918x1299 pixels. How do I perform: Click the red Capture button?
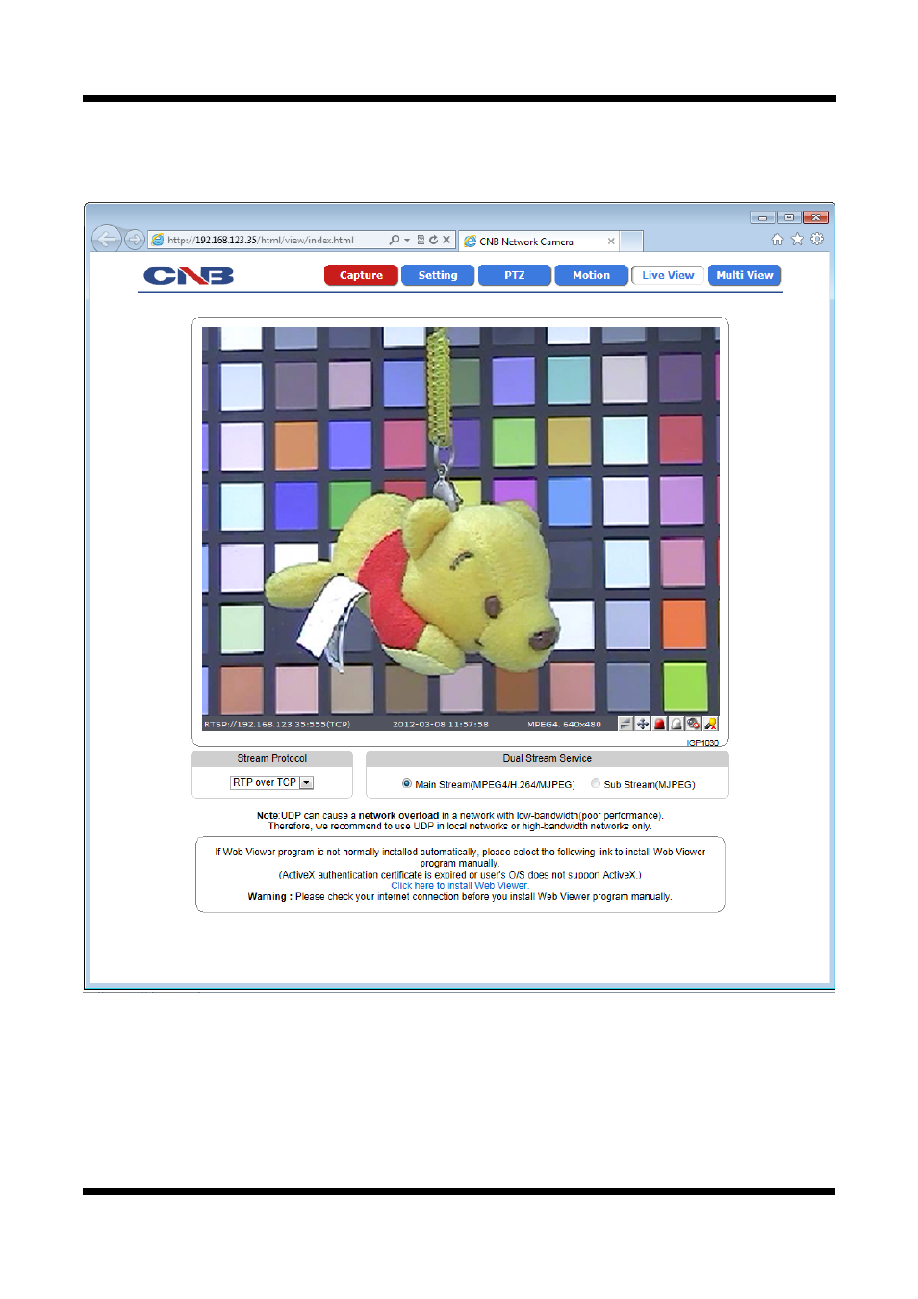(x=361, y=275)
